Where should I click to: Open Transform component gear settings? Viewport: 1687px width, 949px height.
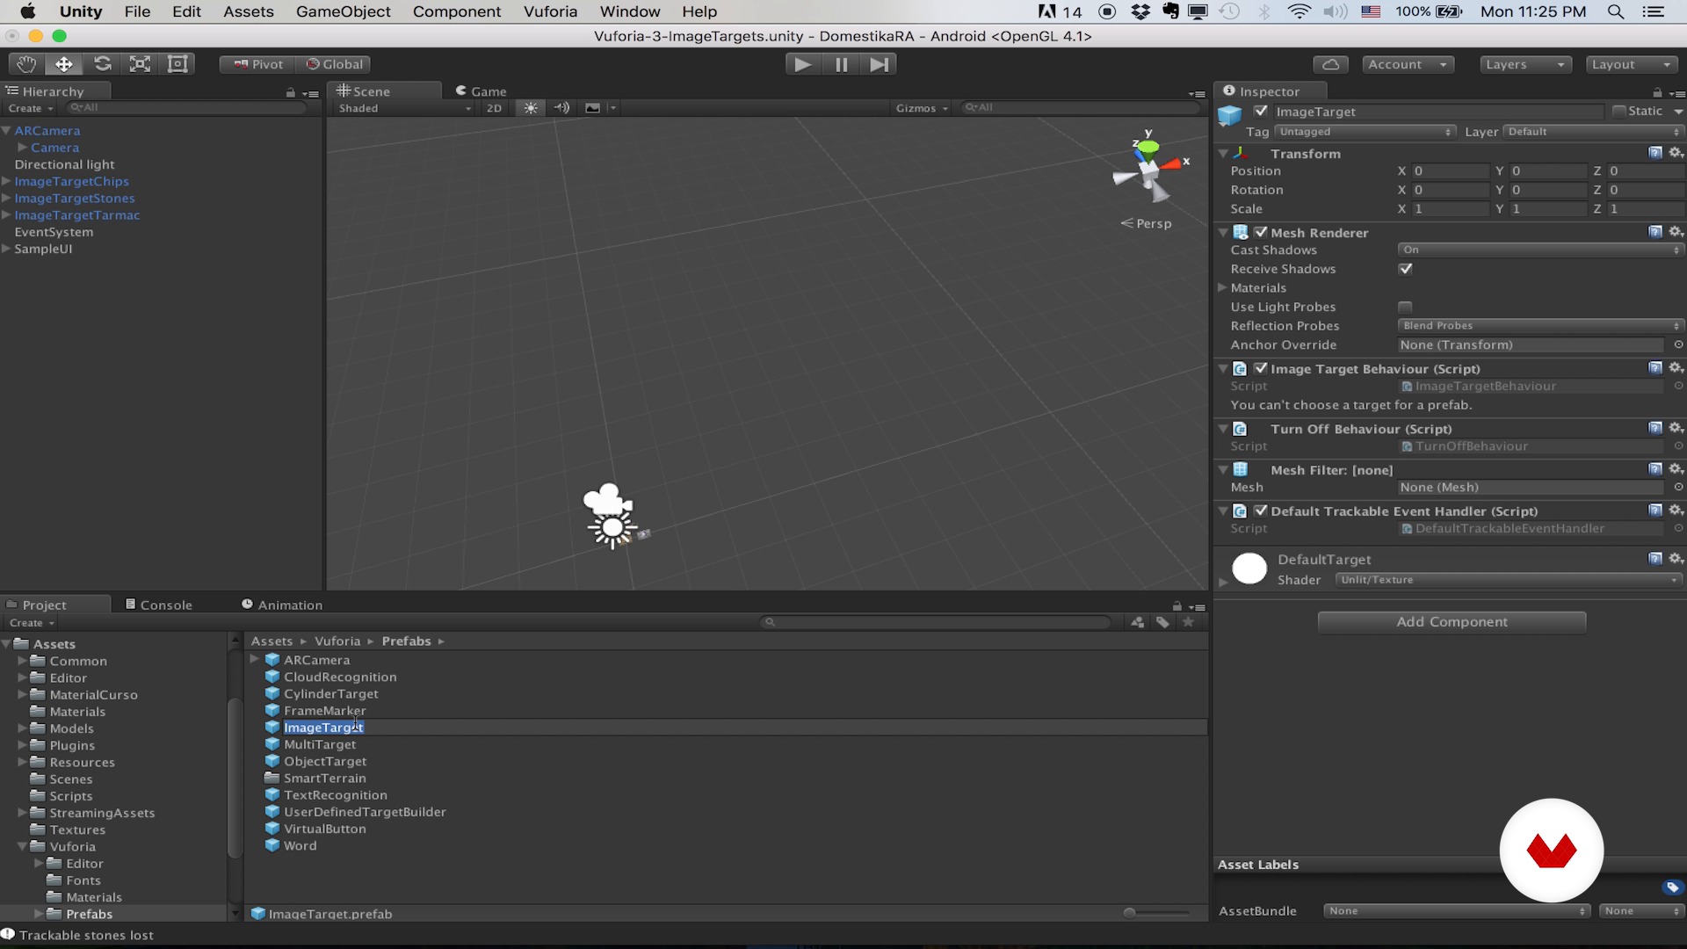[1676, 153]
